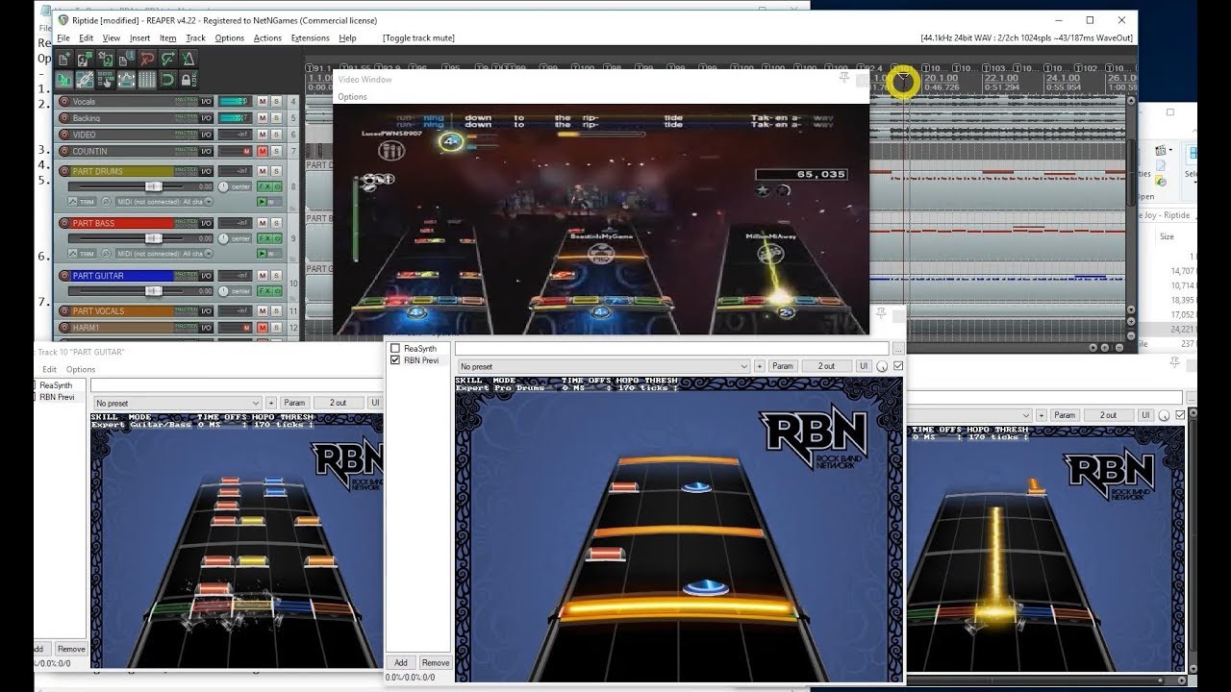Arm the Vocals track for recording
1231x692 pixels.
64,101
